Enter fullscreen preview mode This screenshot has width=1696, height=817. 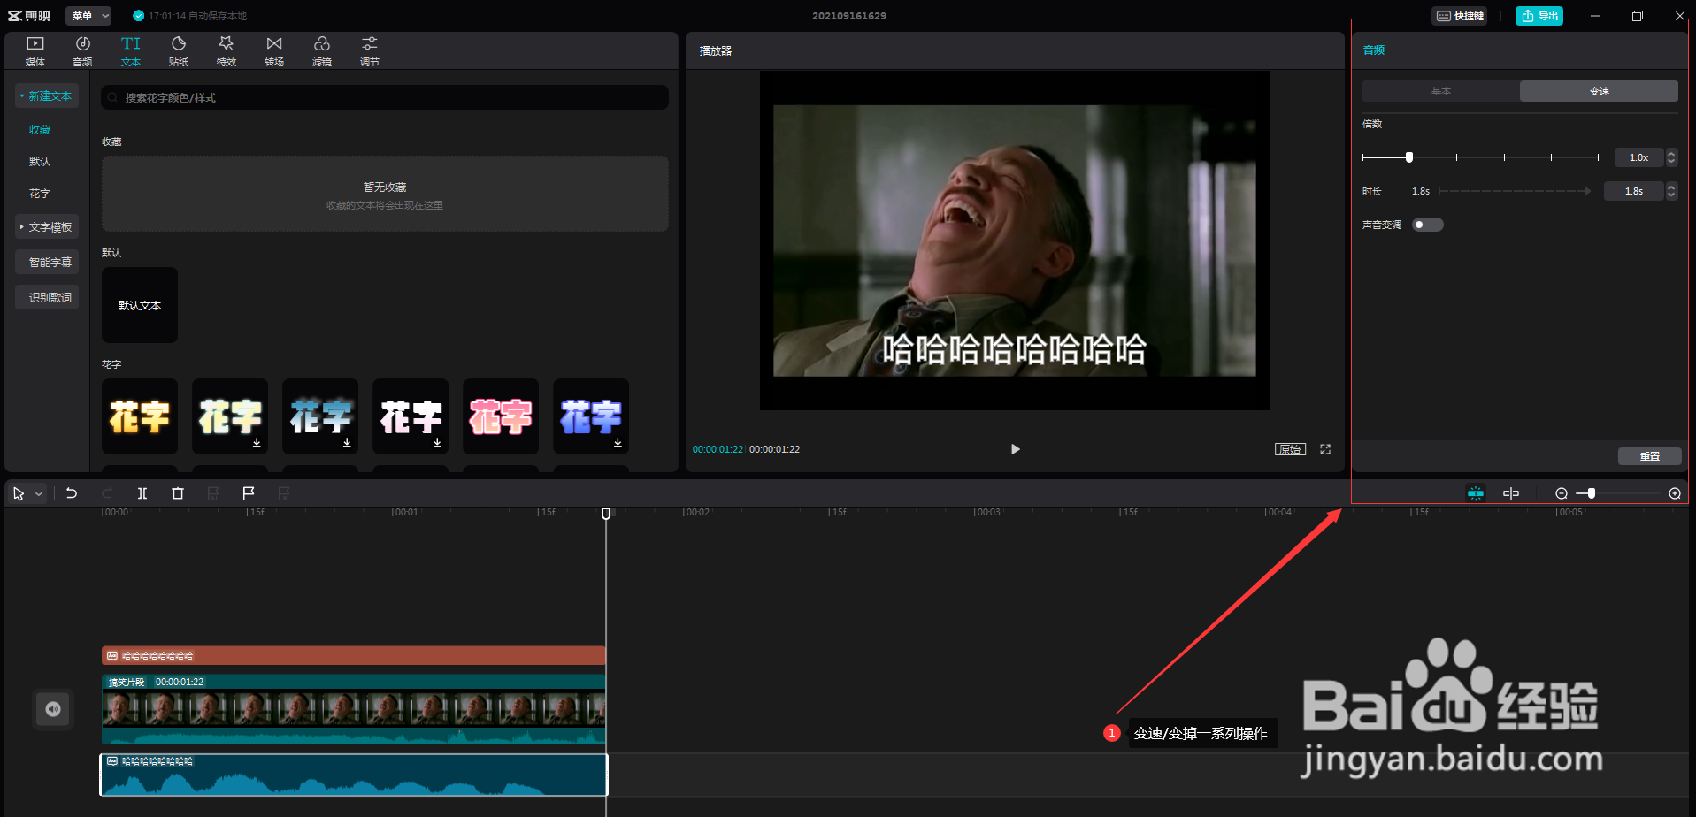pyautogui.click(x=1325, y=449)
